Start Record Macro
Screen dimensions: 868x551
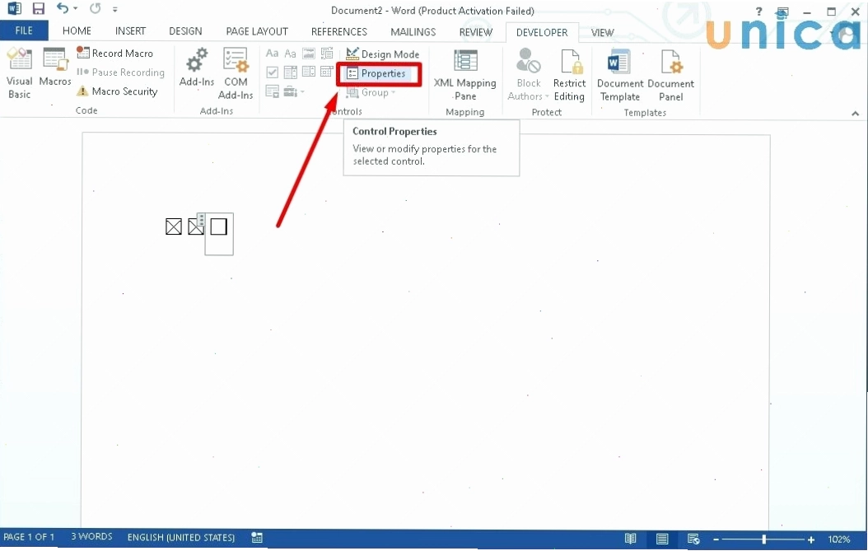pos(114,54)
